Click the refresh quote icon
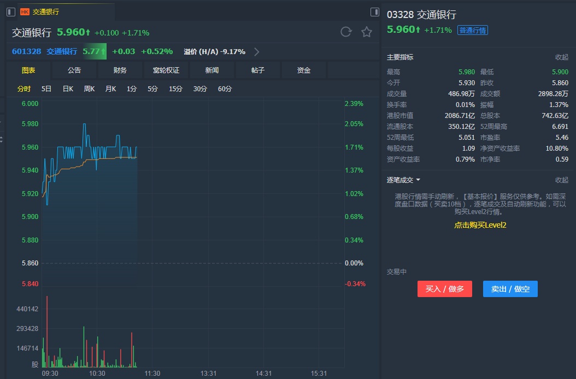This screenshot has width=576, height=379. tap(346, 32)
